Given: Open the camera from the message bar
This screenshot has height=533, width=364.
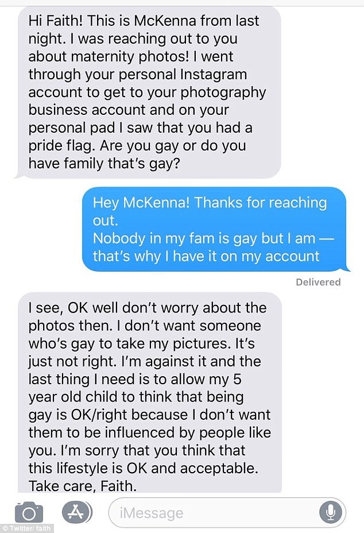Looking at the screenshot, I should pos(29,512).
